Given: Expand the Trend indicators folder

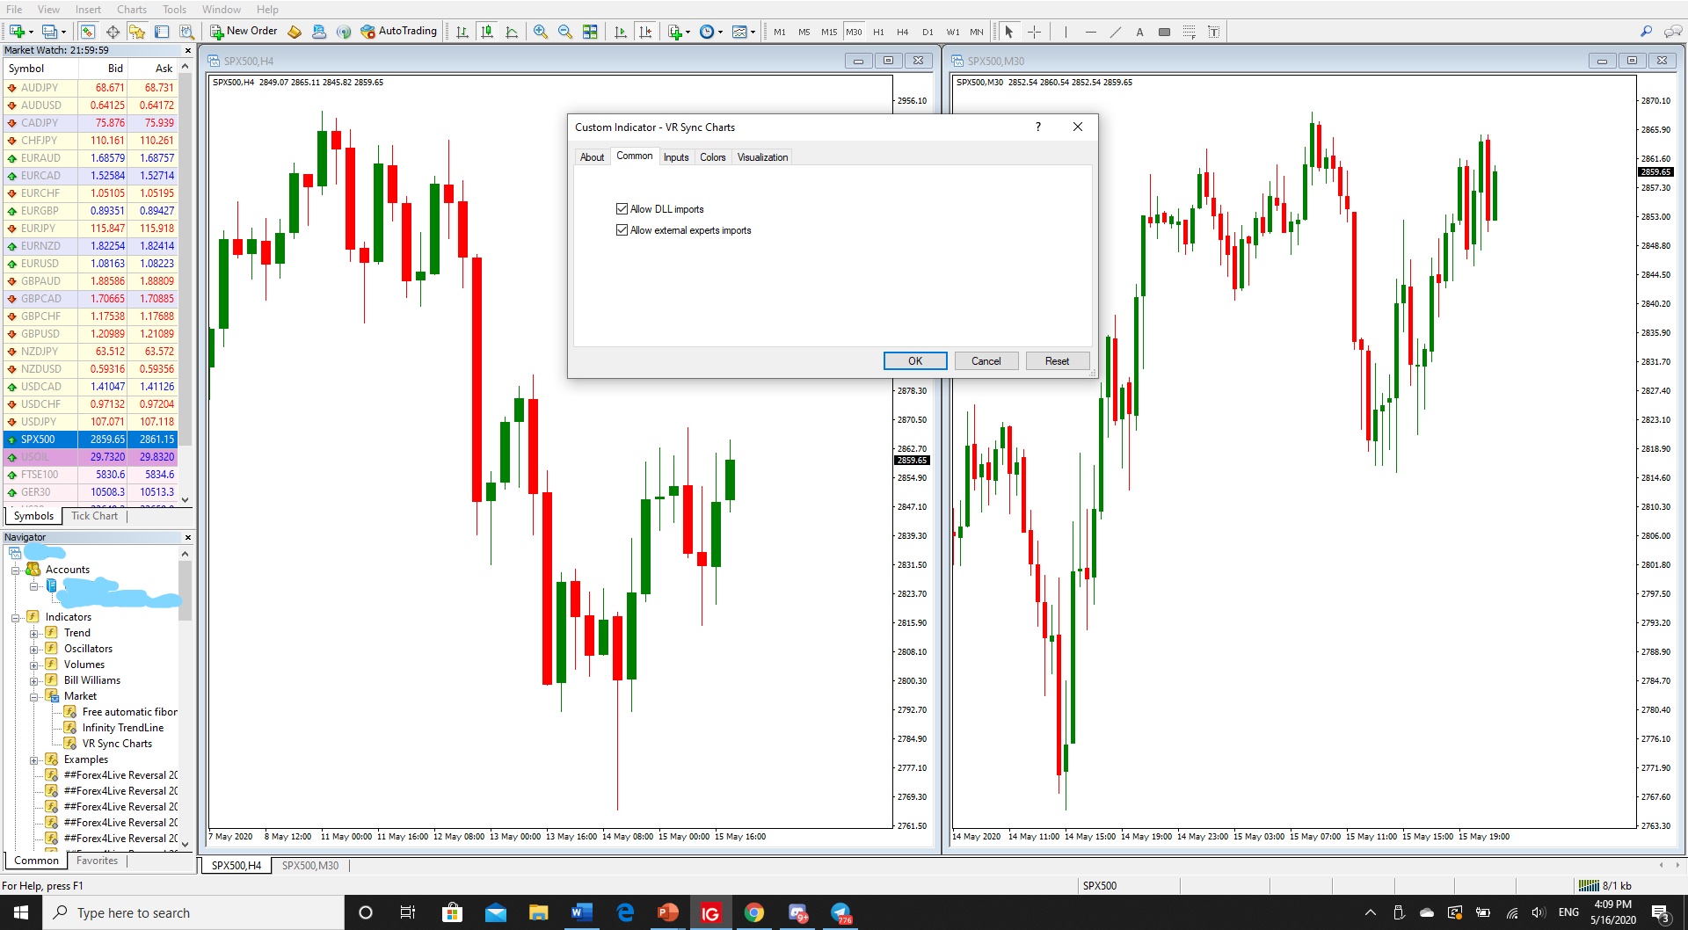Looking at the screenshot, I should pyautogui.click(x=33, y=634).
